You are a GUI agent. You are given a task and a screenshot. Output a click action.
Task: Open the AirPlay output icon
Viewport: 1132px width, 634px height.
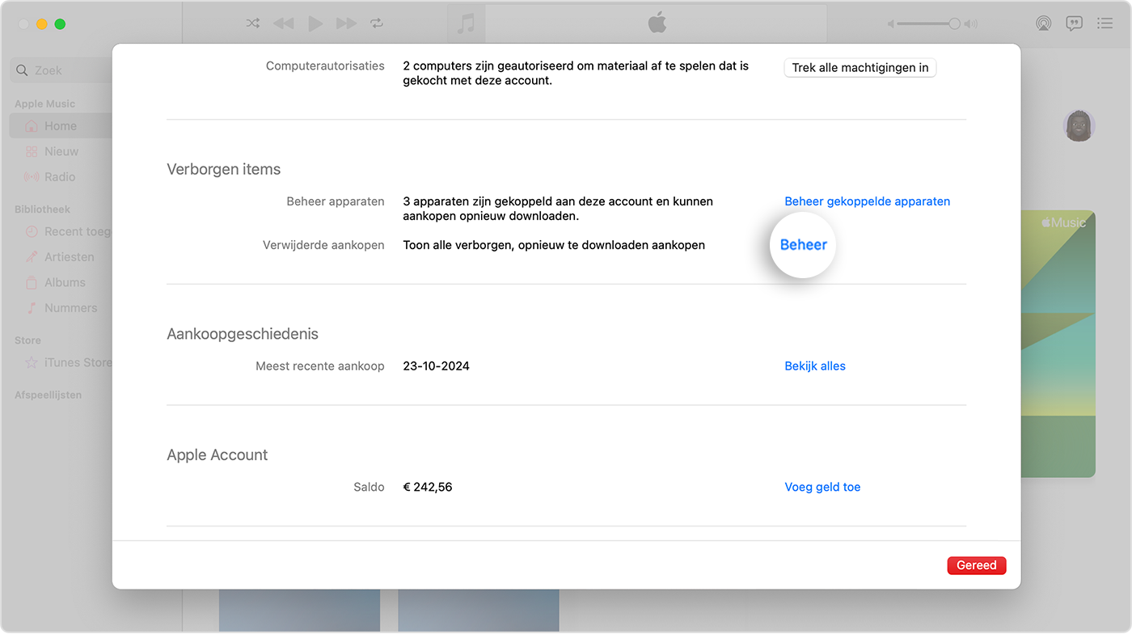pos(1044,23)
